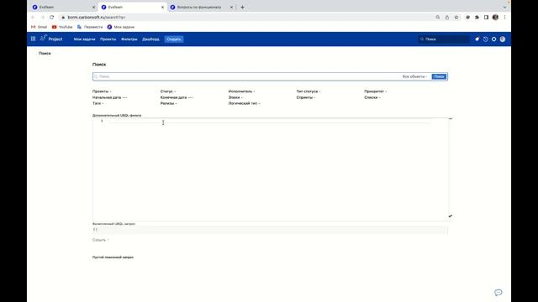Click the checkmark icon below UBQL editor
Screen dimensions: 538x302
451,216
